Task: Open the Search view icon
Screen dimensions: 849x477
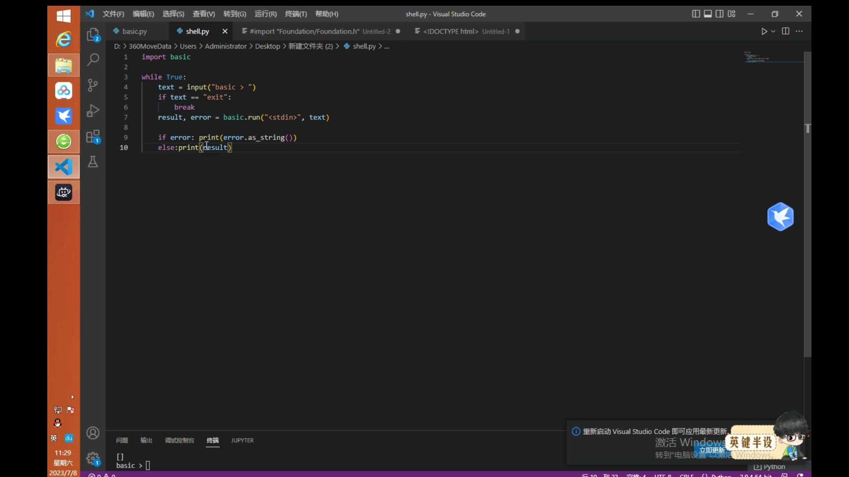Action: [x=93, y=60]
